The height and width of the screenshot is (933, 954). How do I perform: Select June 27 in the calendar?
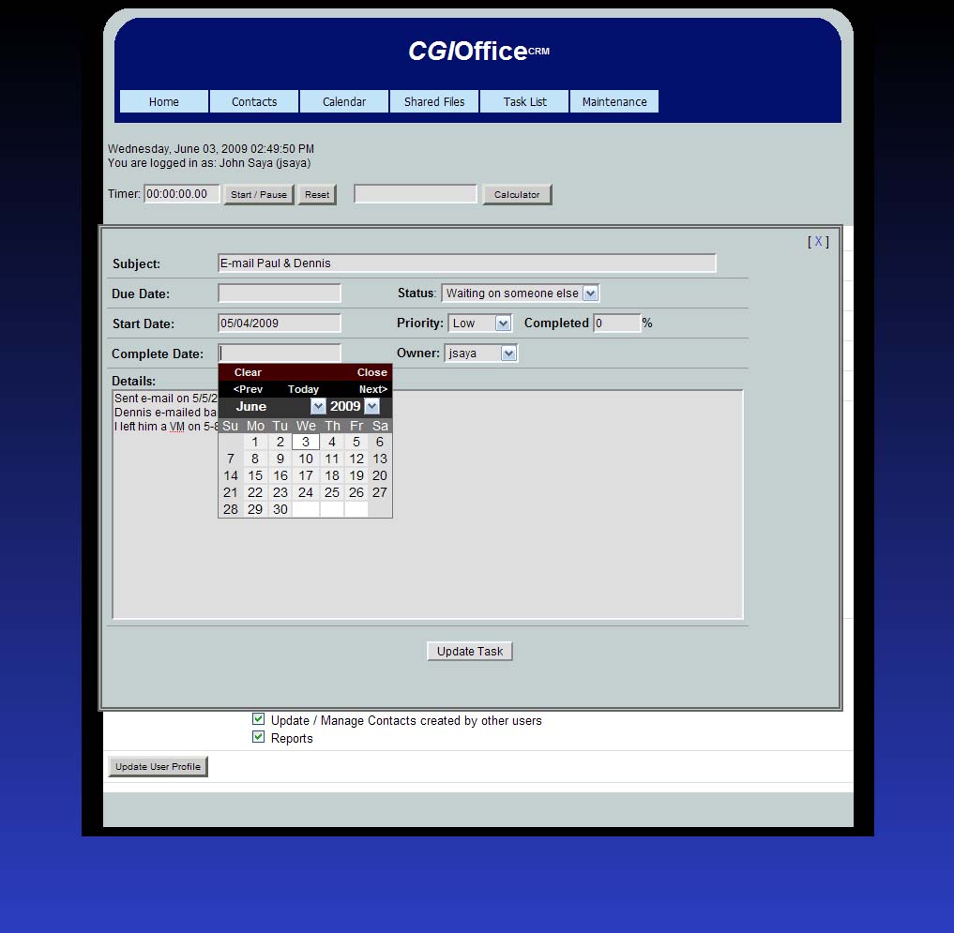click(380, 492)
